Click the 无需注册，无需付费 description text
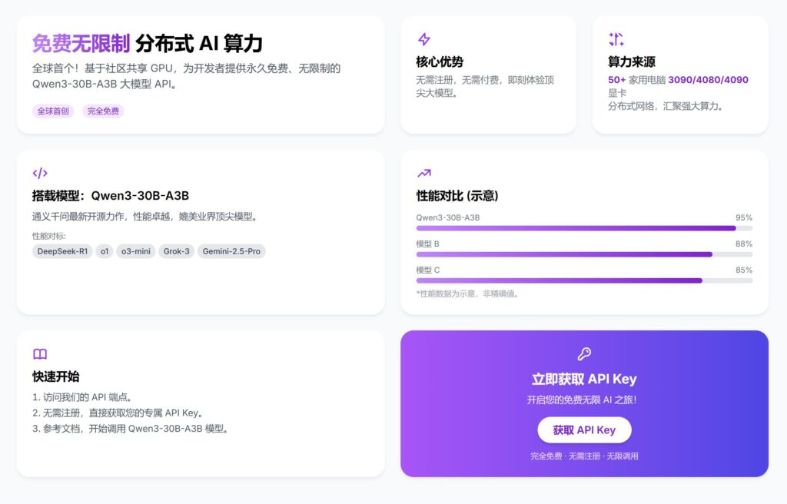 pos(485,86)
